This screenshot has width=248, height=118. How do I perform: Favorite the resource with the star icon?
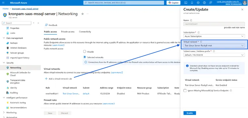(82, 14)
